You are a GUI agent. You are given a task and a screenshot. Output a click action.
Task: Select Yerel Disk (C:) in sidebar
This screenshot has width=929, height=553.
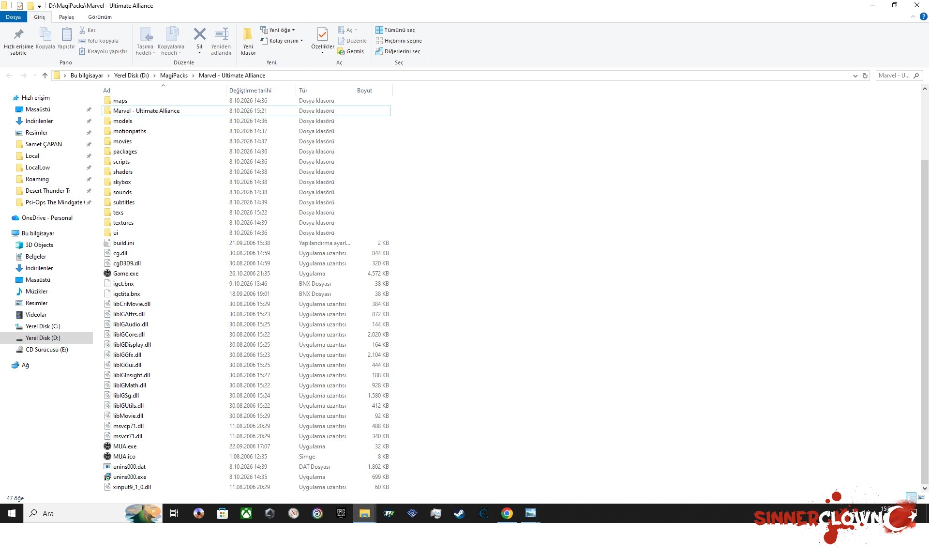point(43,326)
